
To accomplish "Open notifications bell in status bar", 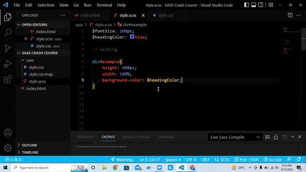I will (x=299, y=160).
